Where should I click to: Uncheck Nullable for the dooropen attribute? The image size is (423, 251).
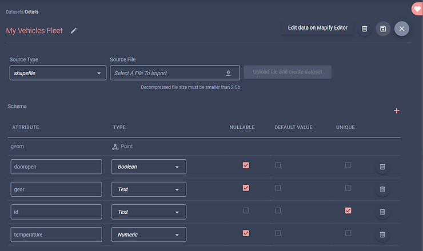[246, 165]
